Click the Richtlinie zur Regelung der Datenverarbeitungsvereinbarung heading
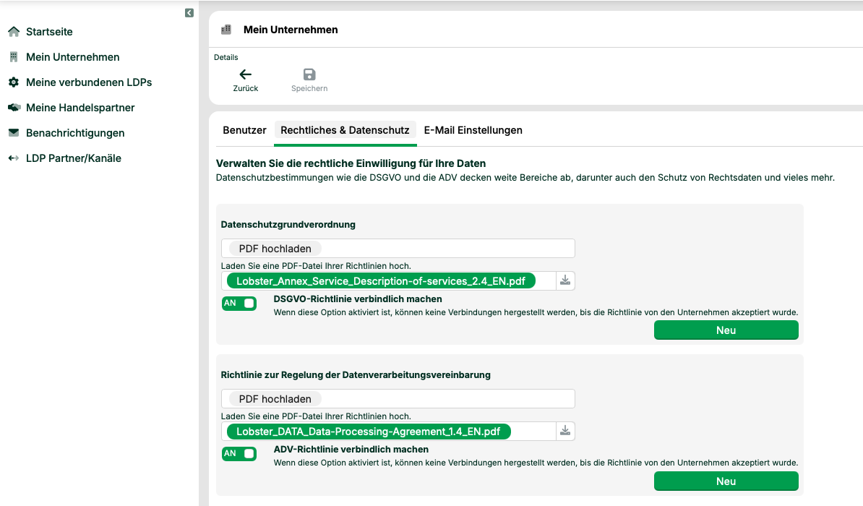This screenshot has height=506, width=863. point(356,375)
